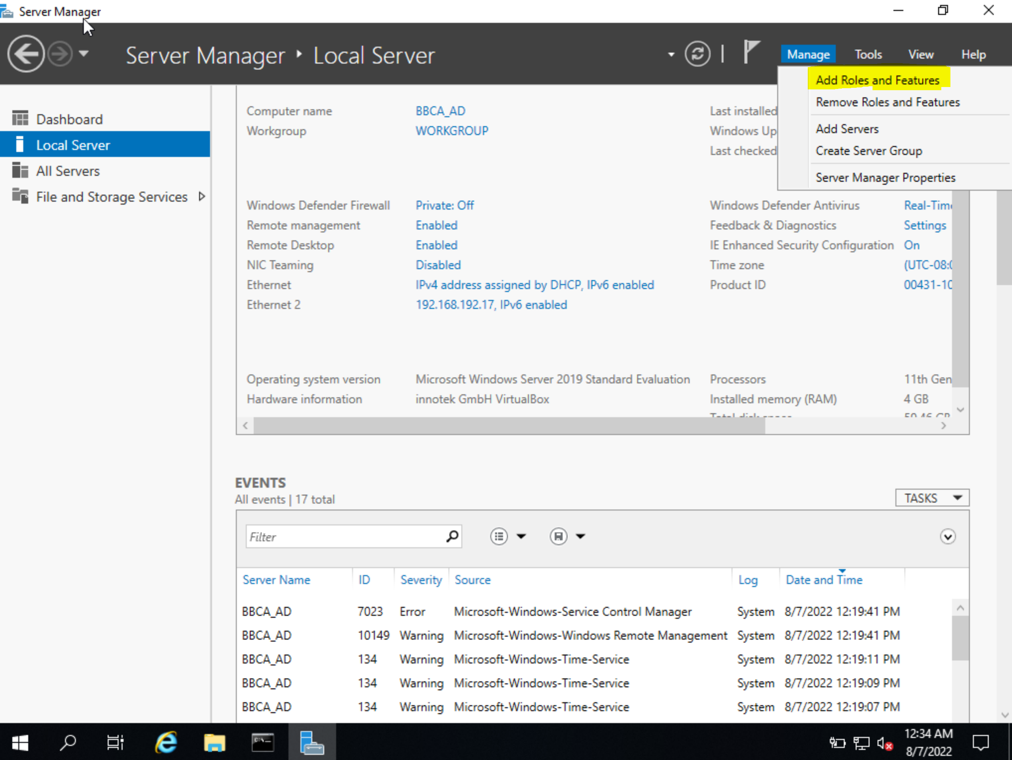Click the save query icon
The width and height of the screenshot is (1012, 760).
(558, 536)
